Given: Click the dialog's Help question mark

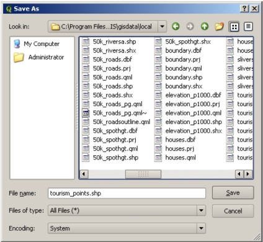Looking at the screenshot, I should [244, 9].
